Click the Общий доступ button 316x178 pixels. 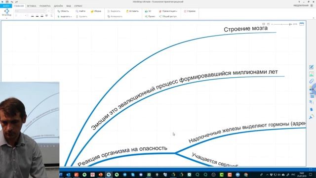(168, 16)
